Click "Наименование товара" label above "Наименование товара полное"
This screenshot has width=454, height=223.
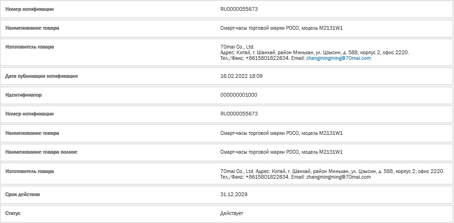click(x=32, y=133)
